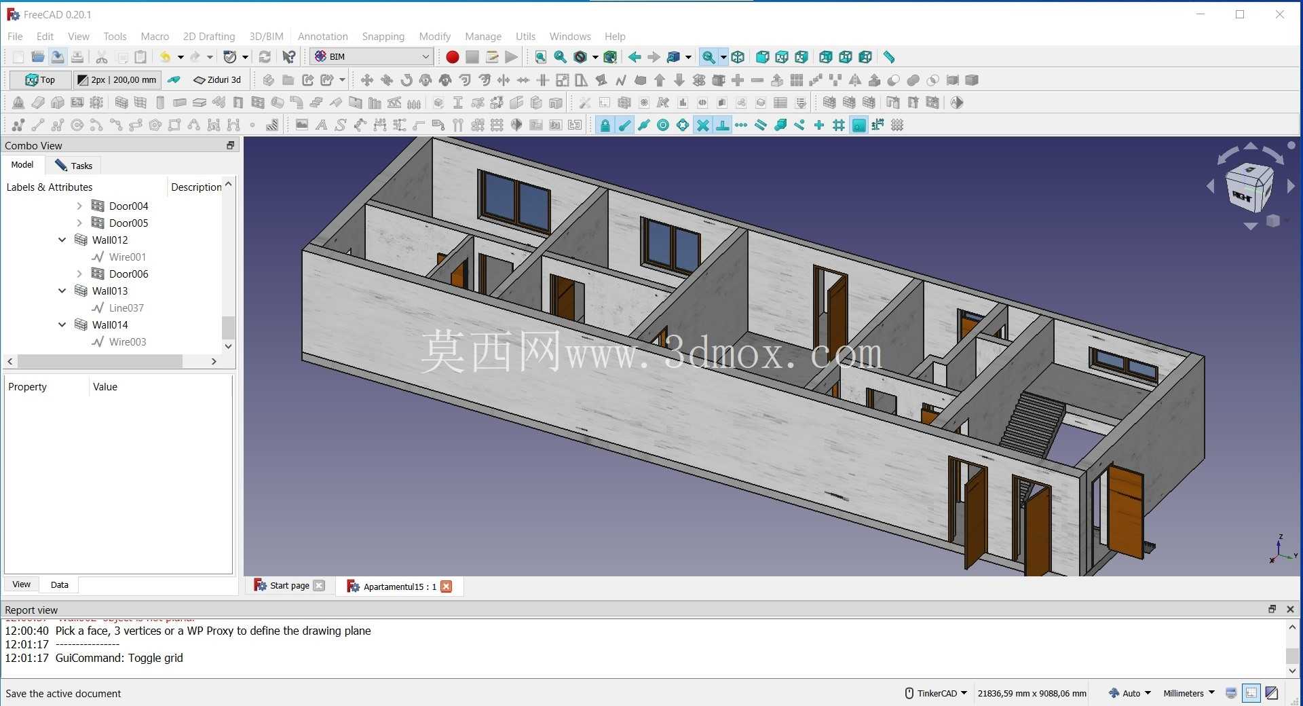Set the Top view cube icon

point(782,57)
